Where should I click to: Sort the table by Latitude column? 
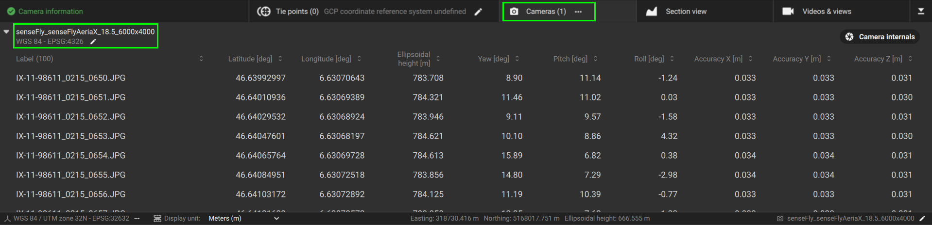pos(280,59)
